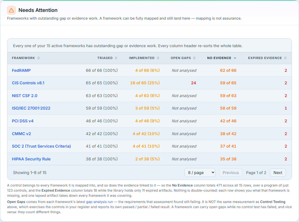Click the 4 of 66 (6%) implemented value
Screen dimensions: 299x222
coord(148,70)
